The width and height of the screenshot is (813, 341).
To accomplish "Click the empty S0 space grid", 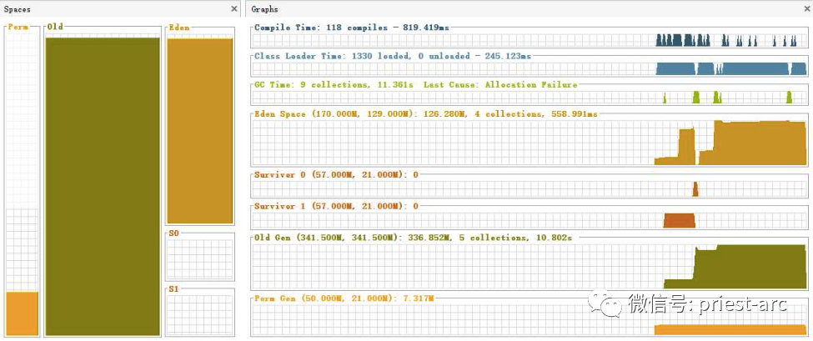I will coord(199,258).
